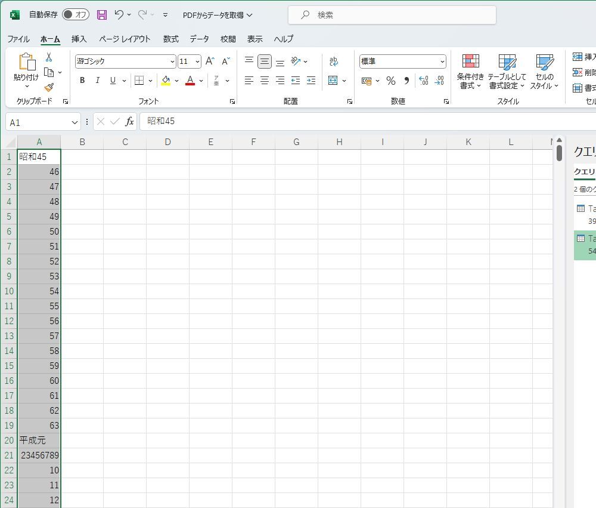Click the Format as Table (テーブルとして書式設定) button
Image resolution: width=596 pixels, height=508 pixels.
pos(507,72)
